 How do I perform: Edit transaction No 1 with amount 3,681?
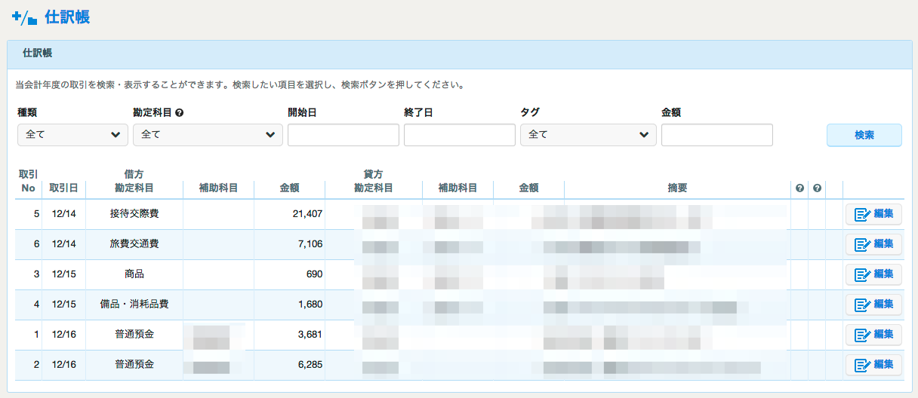point(873,335)
